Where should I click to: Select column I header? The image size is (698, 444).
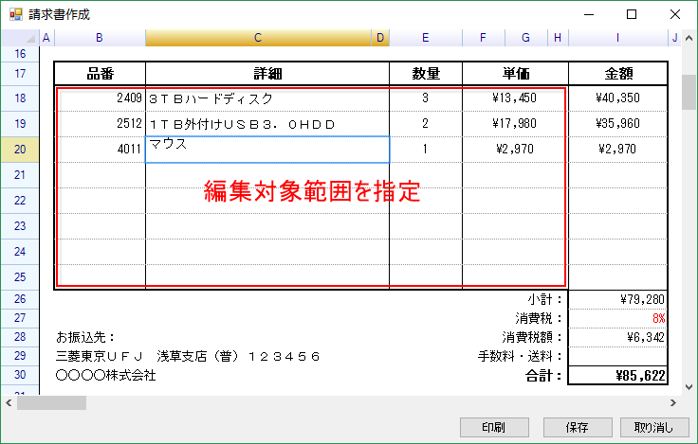point(617,38)
